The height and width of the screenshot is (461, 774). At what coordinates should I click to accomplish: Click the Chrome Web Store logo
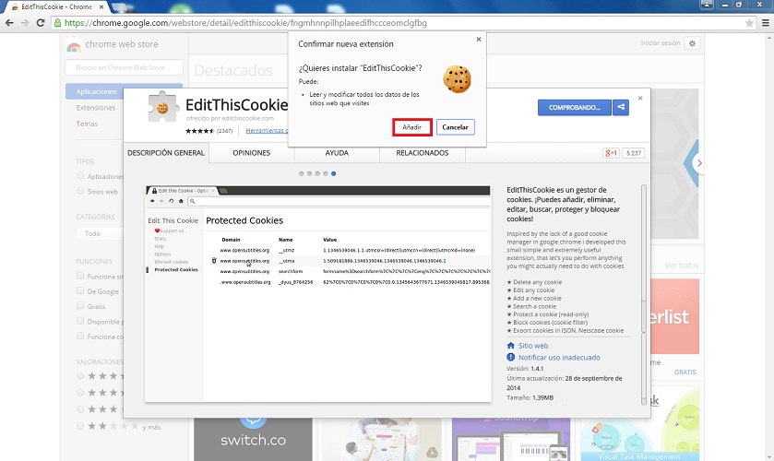pos(74,46)
